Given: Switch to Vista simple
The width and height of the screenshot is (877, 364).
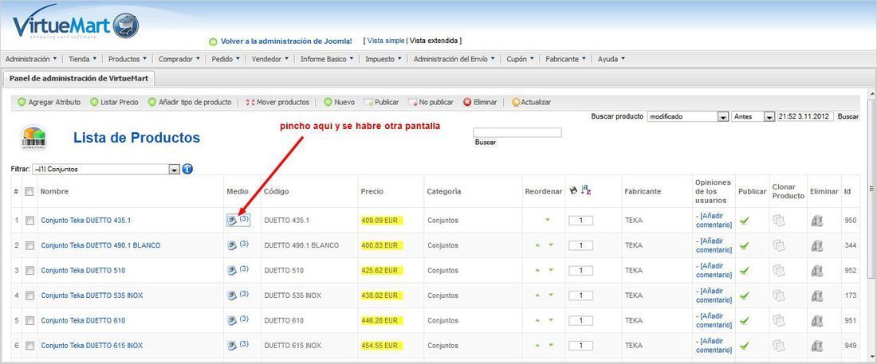Looking at the screenshot, I should [385, 41].
